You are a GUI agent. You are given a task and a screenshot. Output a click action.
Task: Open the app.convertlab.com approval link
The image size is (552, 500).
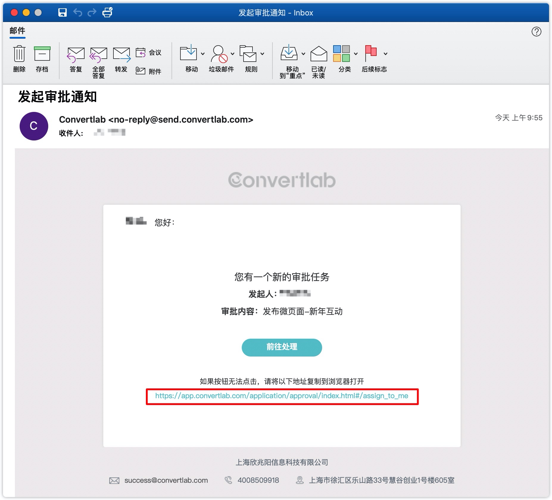[x=282, y=396]
